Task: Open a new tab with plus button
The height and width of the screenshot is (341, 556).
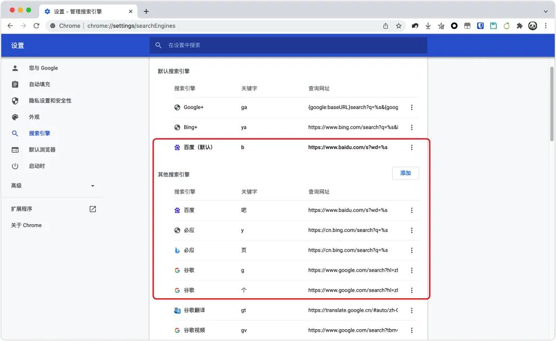Action: (x=146, y=11)
